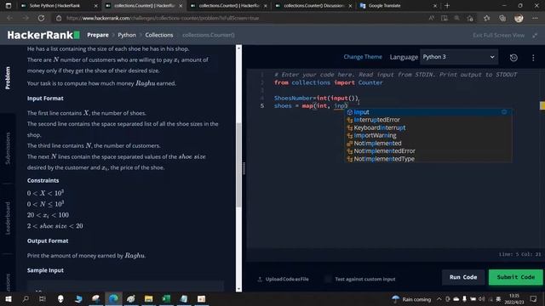Select the input autocomplete suggestion
Screen dimensions: 545x306
pos(427,112)
